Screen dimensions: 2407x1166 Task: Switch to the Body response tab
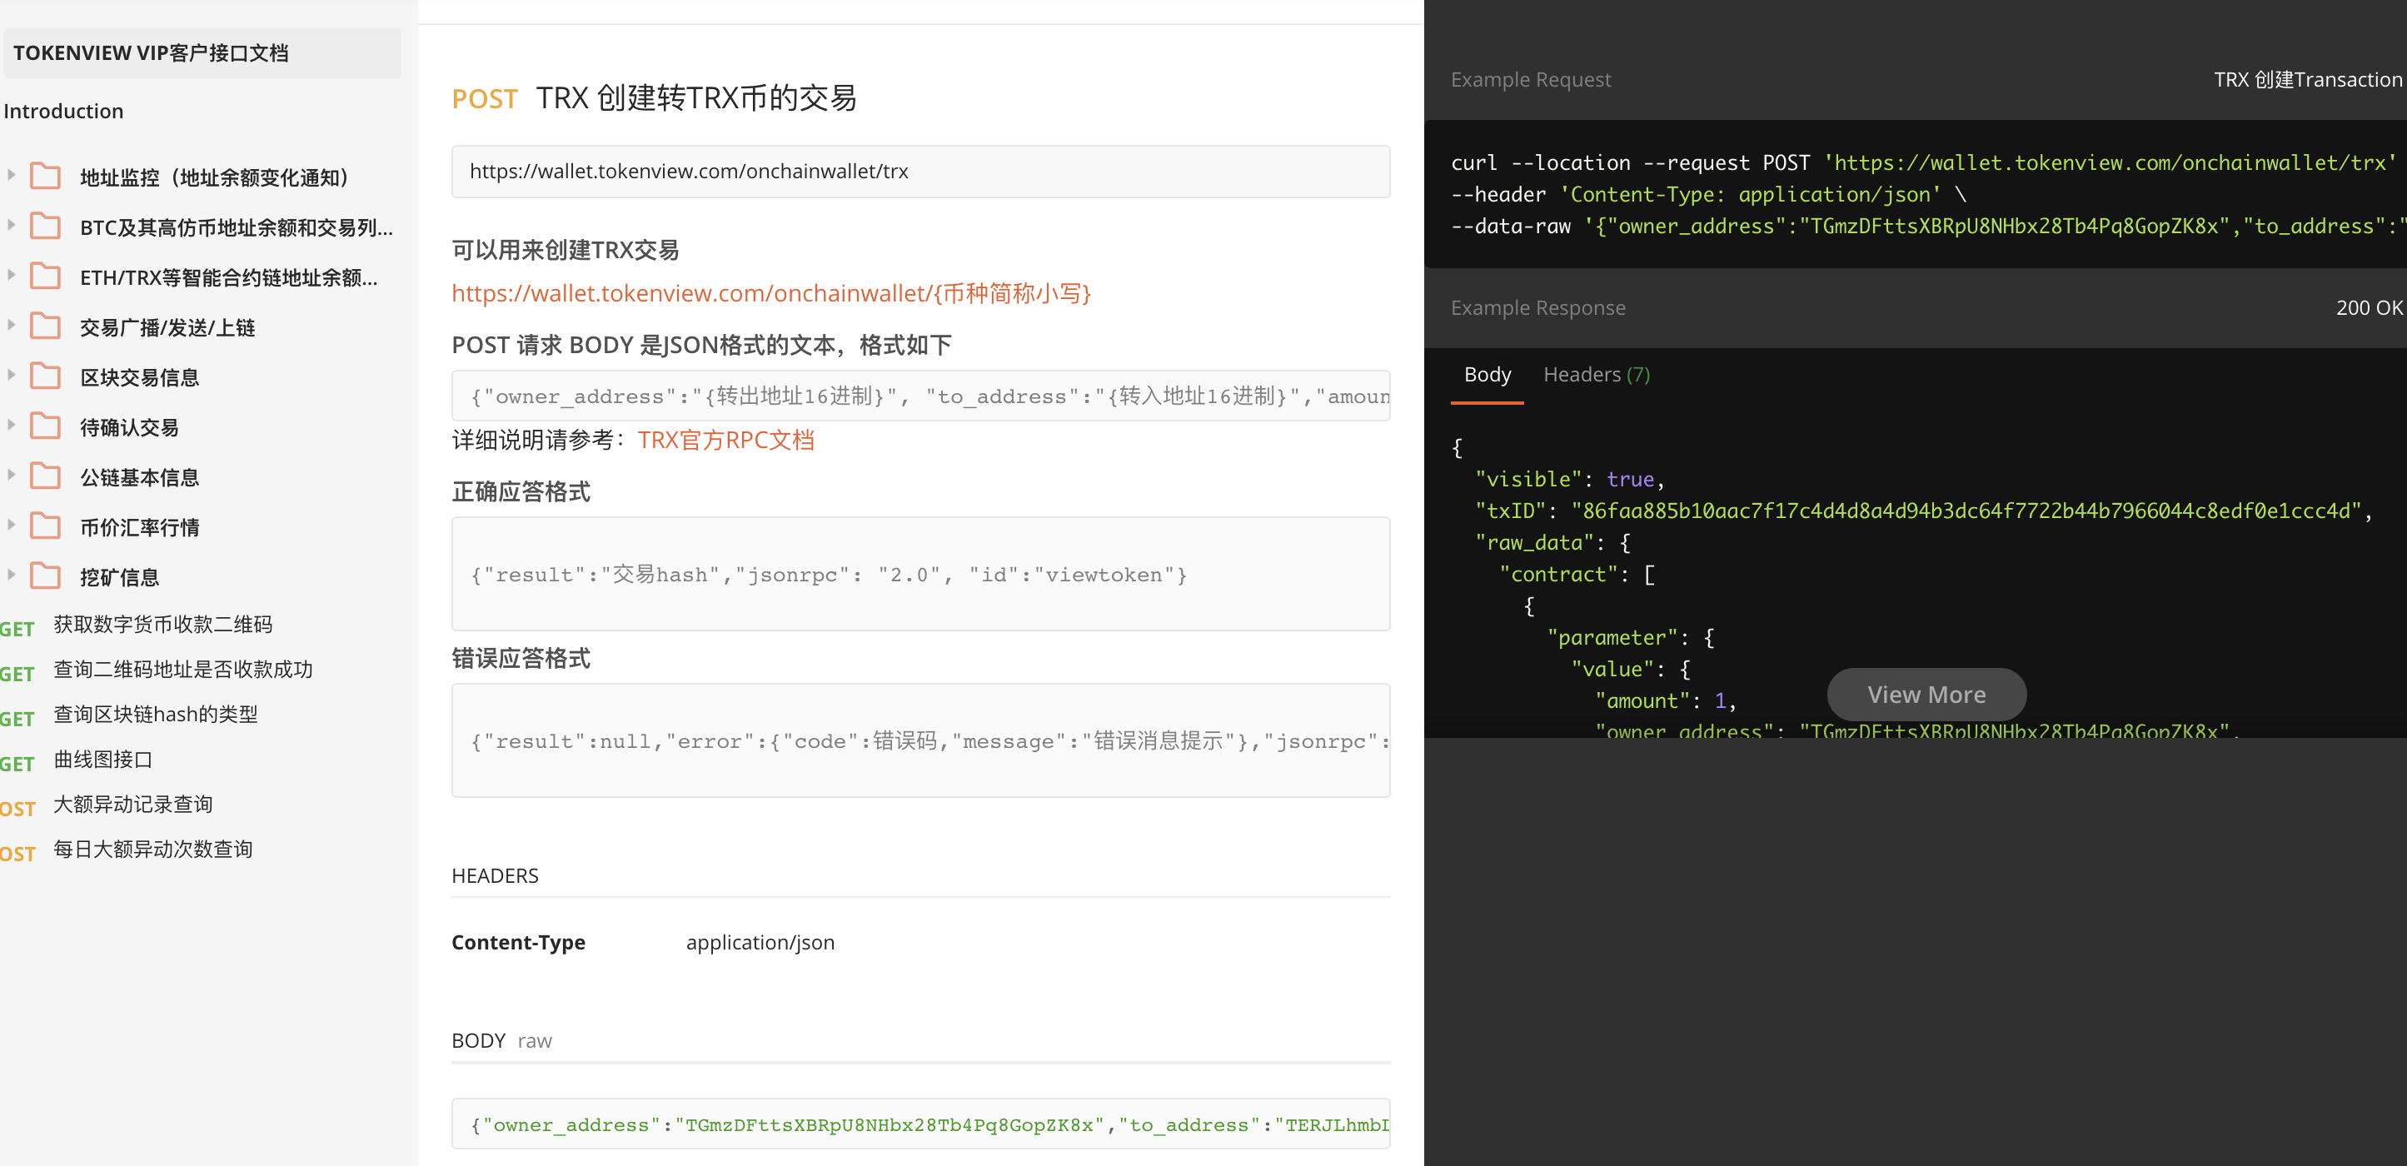point(1487,375)
